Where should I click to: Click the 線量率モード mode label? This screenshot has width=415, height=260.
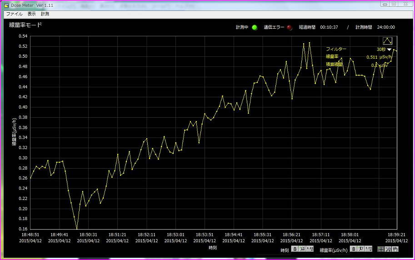coord(25,25)
